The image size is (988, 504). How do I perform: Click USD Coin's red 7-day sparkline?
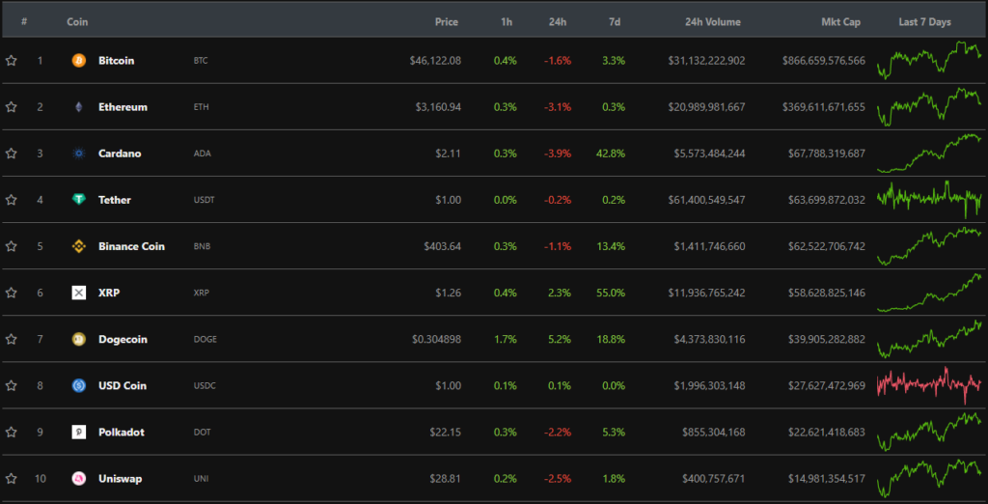(x=929, y=384)
